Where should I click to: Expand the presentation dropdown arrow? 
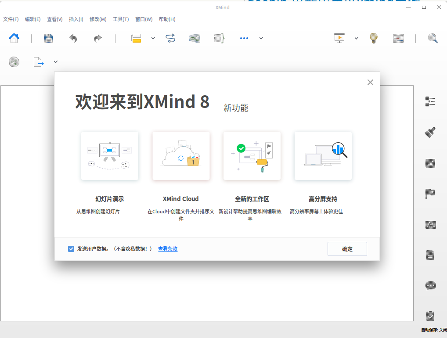click(357, 38)
